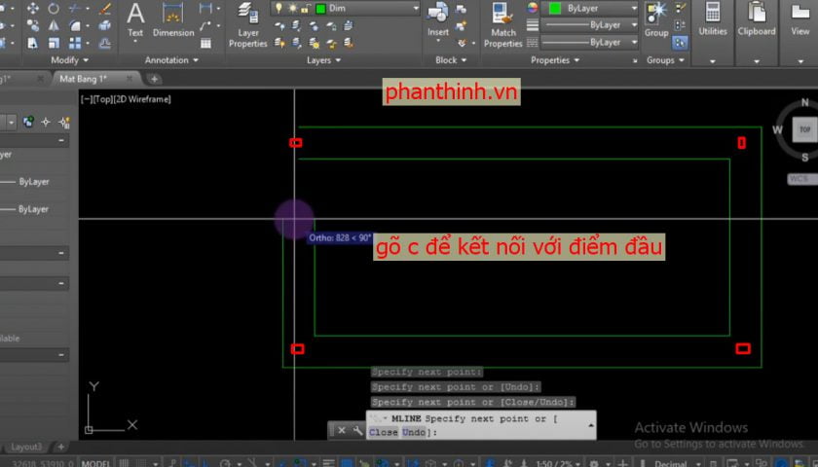Click the Close option in command line
The width and height of the screenshot is (818, 467).
click(x=383, y=432)
